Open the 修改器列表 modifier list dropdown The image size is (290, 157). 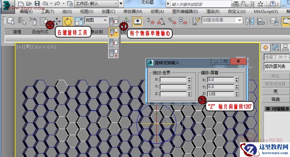(277, 66)
